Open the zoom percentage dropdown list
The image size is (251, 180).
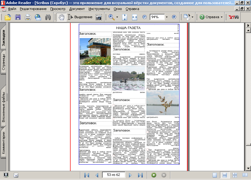167,17
